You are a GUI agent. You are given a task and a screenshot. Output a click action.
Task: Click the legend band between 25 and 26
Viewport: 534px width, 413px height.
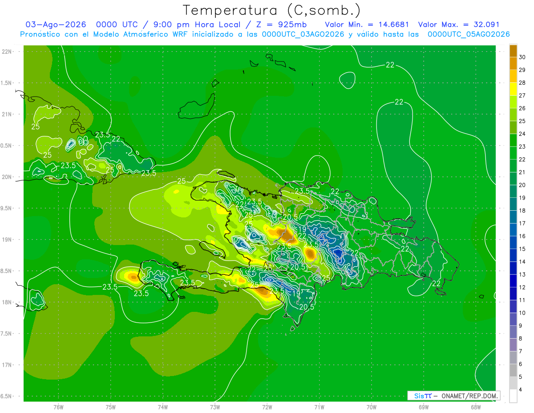click(x=513, y=114)
